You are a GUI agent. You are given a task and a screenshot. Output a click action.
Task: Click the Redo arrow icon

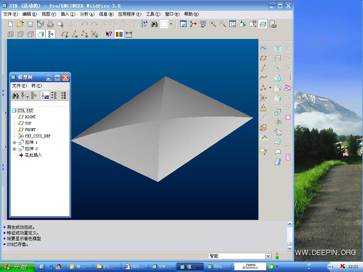[x=95, y=24]
